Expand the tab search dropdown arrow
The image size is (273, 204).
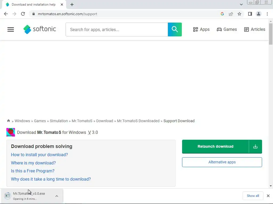(x=241, y=5)
